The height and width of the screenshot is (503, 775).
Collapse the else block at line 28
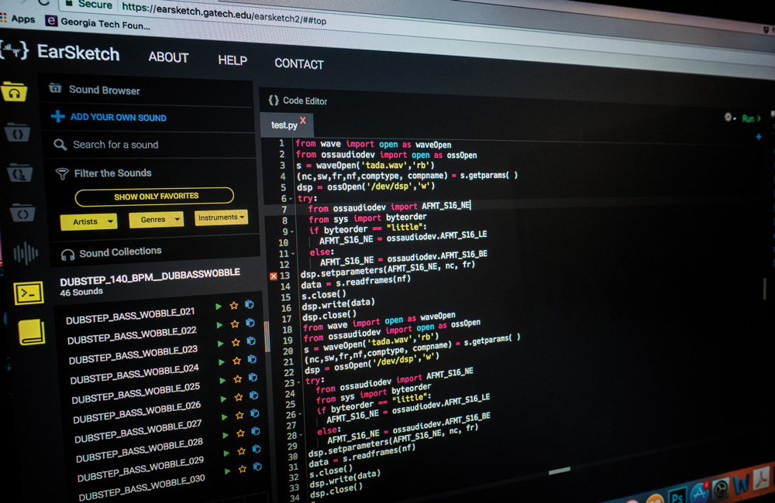click(301, 435)
